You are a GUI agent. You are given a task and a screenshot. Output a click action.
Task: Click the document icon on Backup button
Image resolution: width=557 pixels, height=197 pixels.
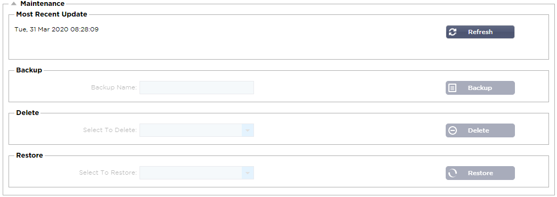(x=453, y=88)
